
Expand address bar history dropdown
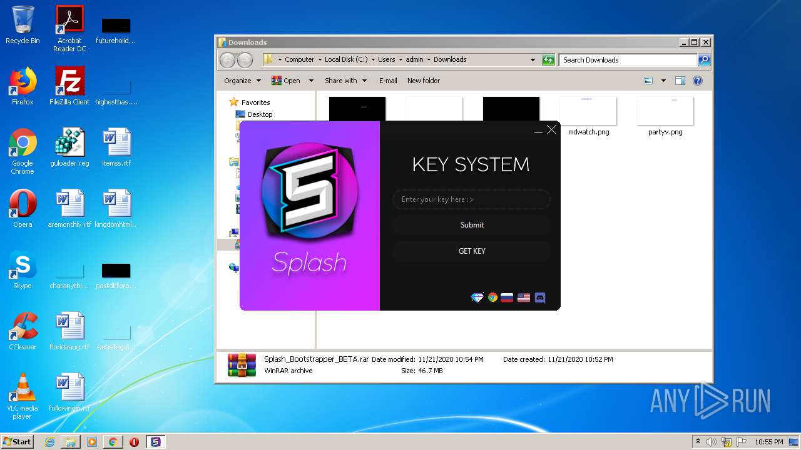click(533, 60)
